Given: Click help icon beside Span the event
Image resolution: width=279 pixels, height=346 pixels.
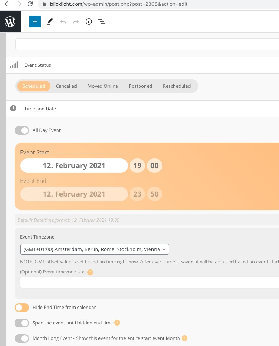Looking at the screenshot, I should coord(117,323).
